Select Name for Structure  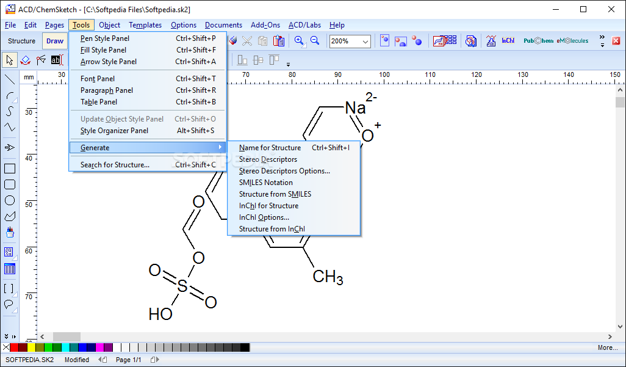click(x=294, y=148)
